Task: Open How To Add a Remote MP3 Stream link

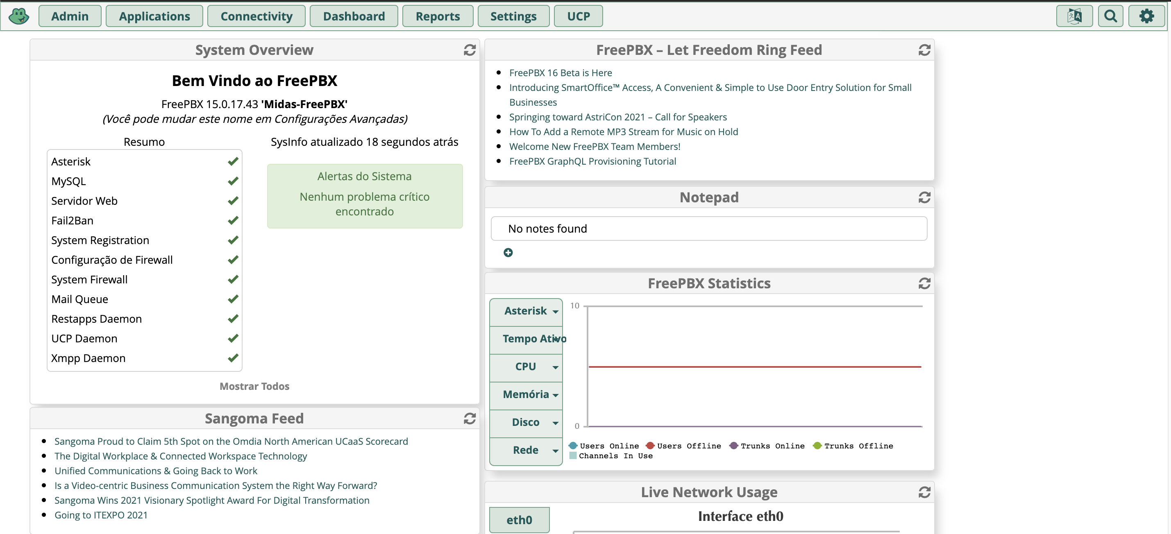Action: [623, 132]
